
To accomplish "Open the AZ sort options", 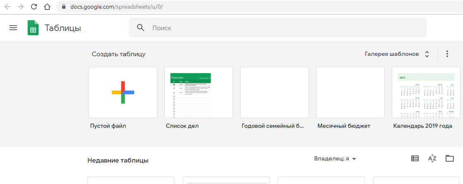I will (432, 158).
